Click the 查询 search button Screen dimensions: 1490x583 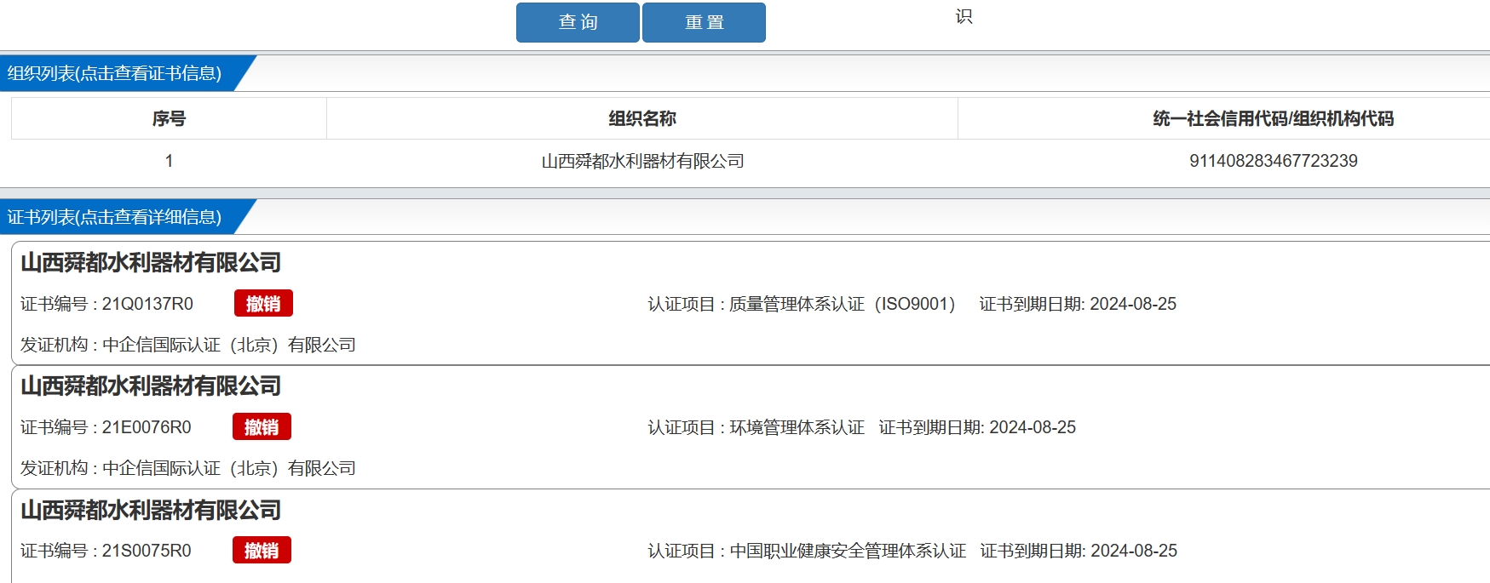[x=578, y=22]
